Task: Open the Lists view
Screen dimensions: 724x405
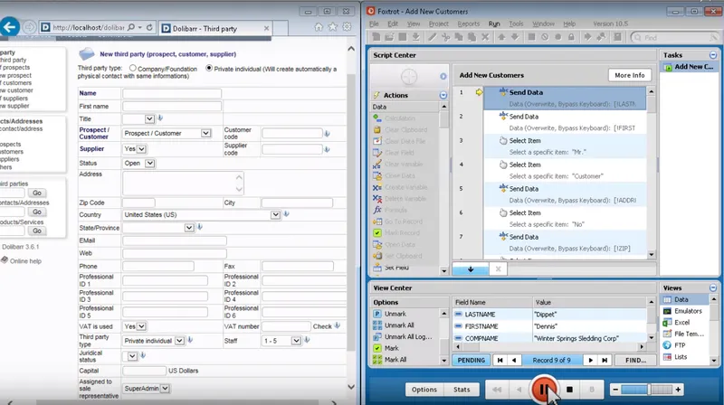Action: (x=681, y=357)
